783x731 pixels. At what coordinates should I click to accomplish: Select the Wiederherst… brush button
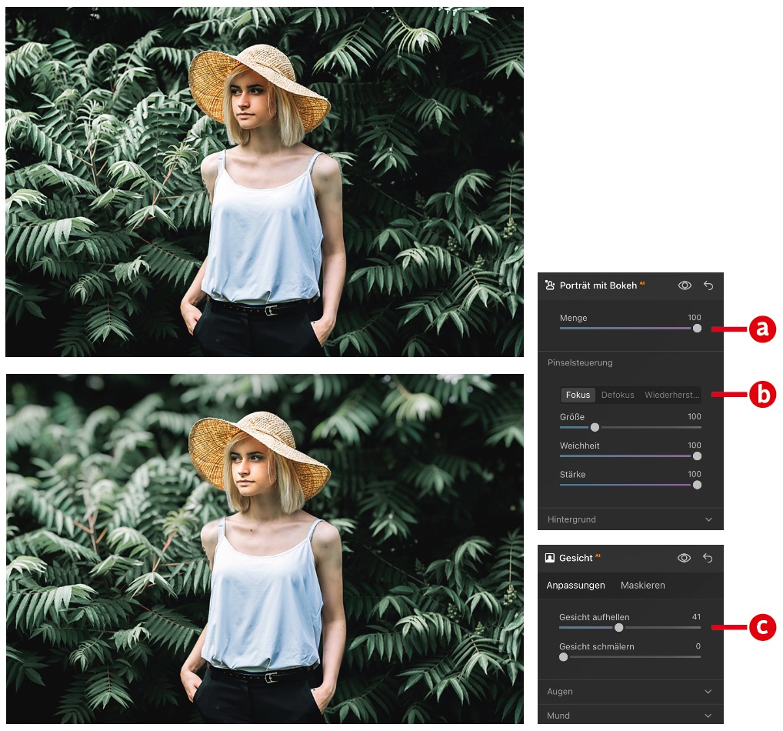(x=671, y=395)
